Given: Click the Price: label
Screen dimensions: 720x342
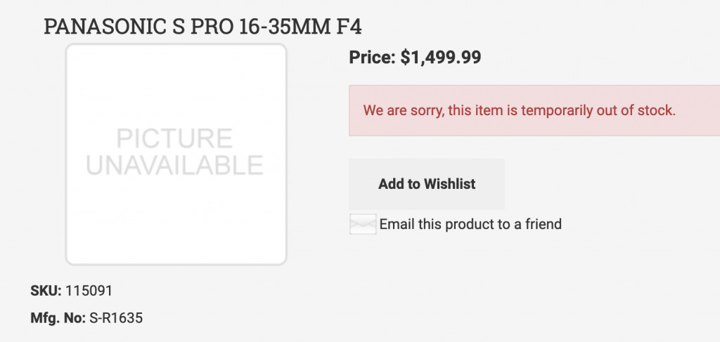Looking at the screenshot, I should [x=372, y=58].
